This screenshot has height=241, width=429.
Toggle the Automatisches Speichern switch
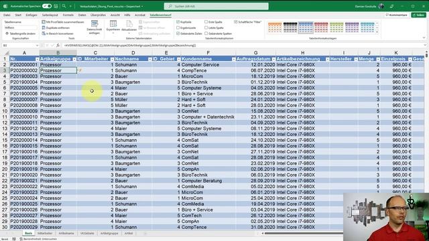[47, 6]
